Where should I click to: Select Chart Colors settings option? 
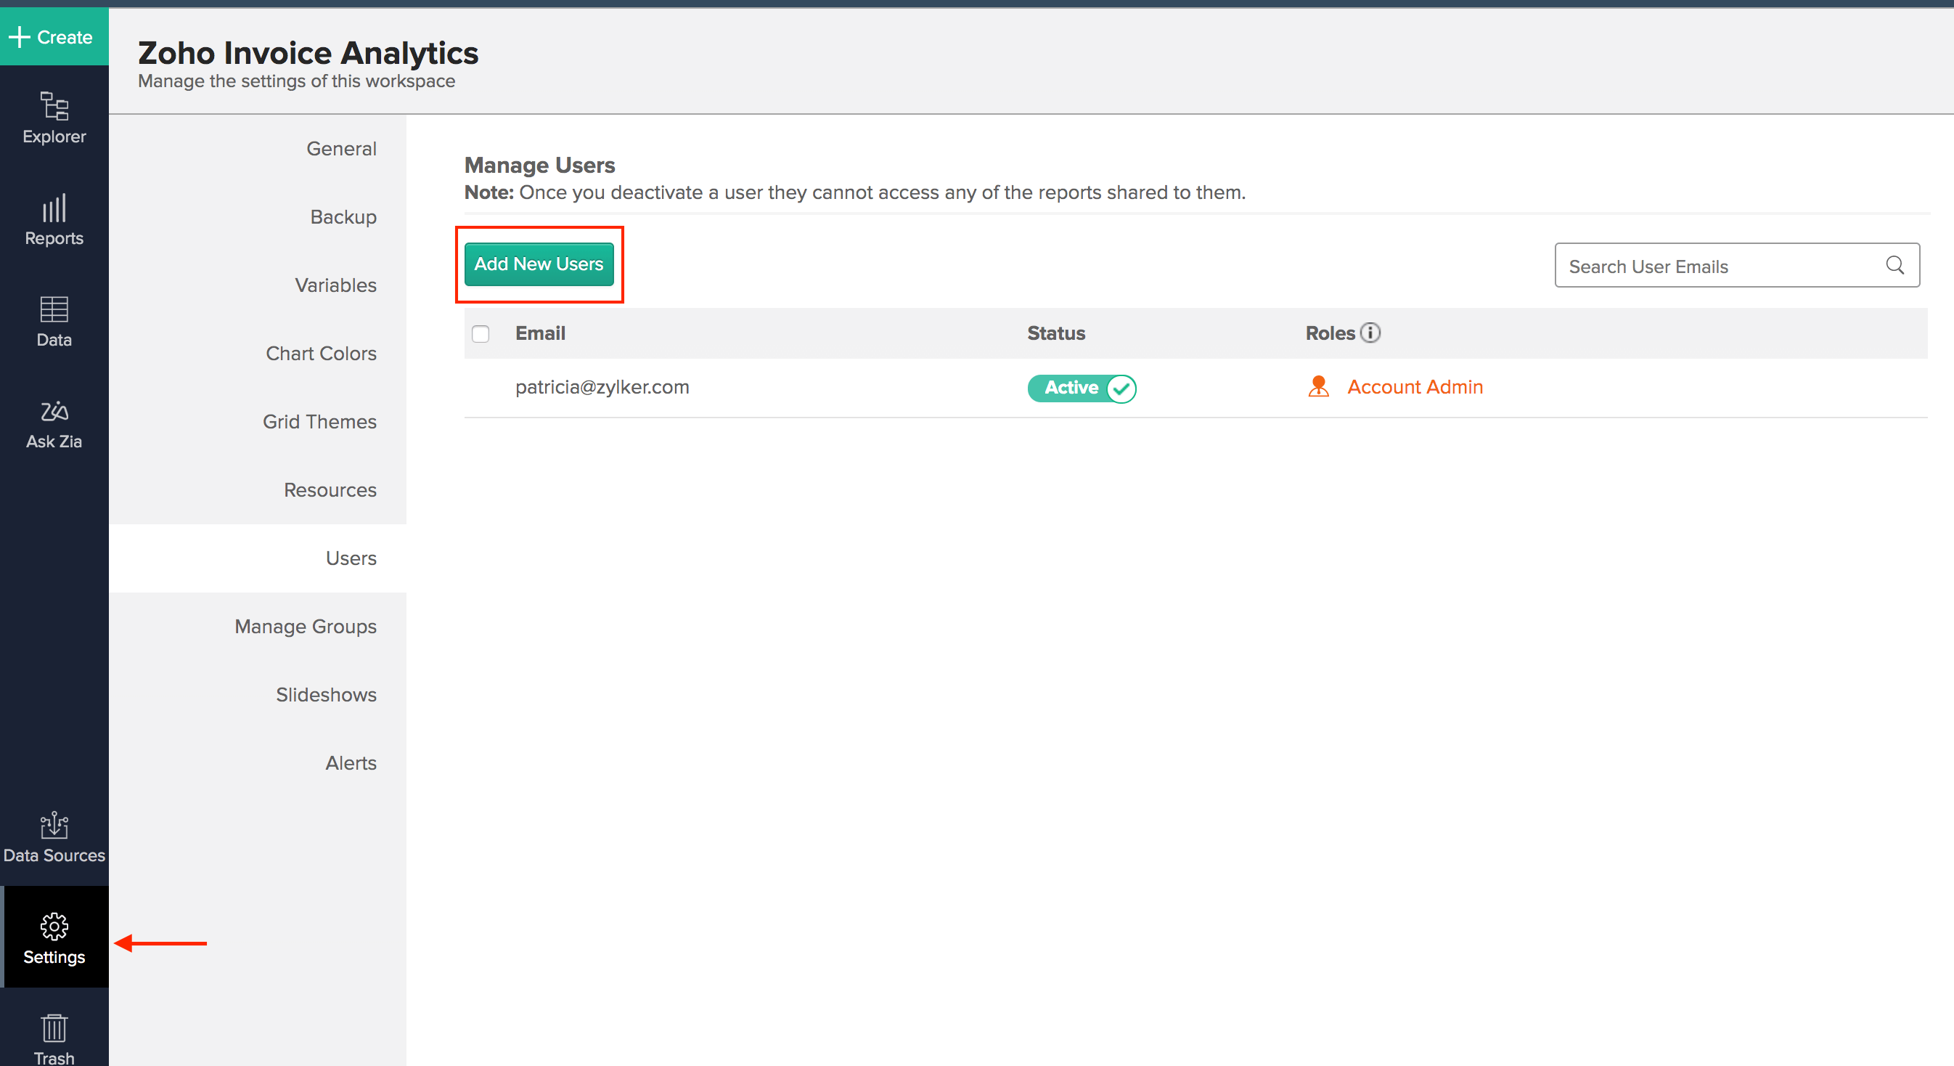320,353
